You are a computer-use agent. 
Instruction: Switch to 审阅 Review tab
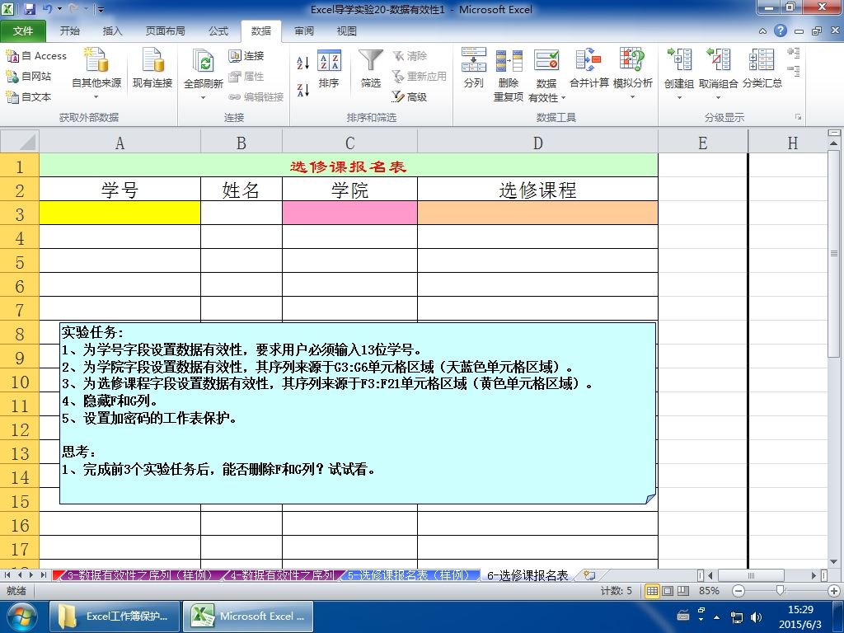[304, 31]
